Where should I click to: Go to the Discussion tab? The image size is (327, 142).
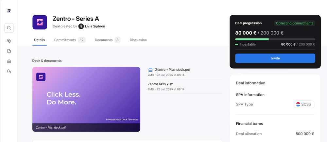pos(138,40)
